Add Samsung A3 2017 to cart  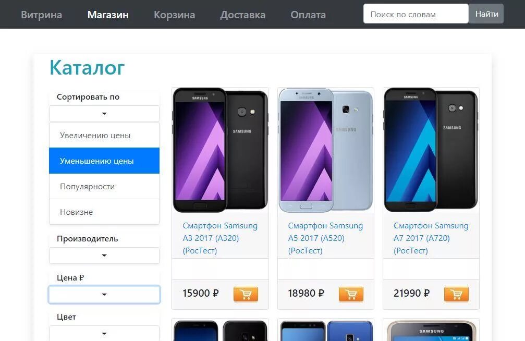pyautogui.click(x=246, y=294)
